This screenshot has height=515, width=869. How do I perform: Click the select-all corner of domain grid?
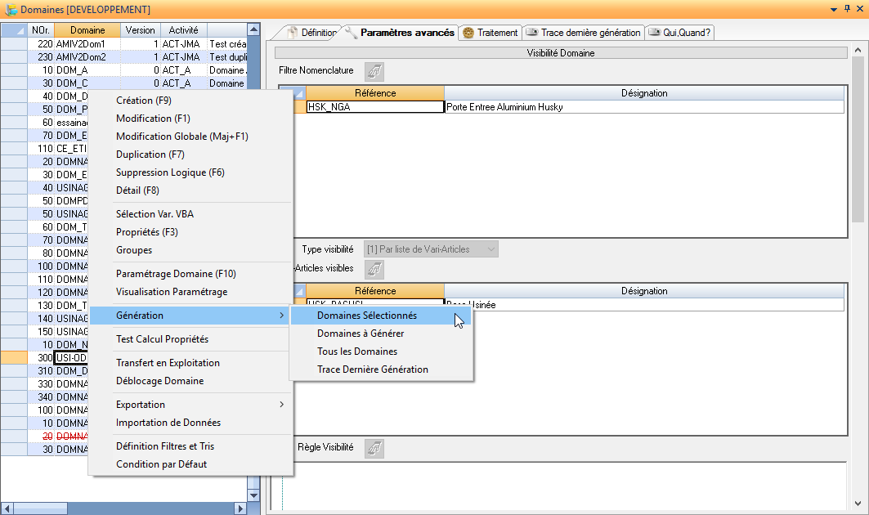[x=13, y=30]
